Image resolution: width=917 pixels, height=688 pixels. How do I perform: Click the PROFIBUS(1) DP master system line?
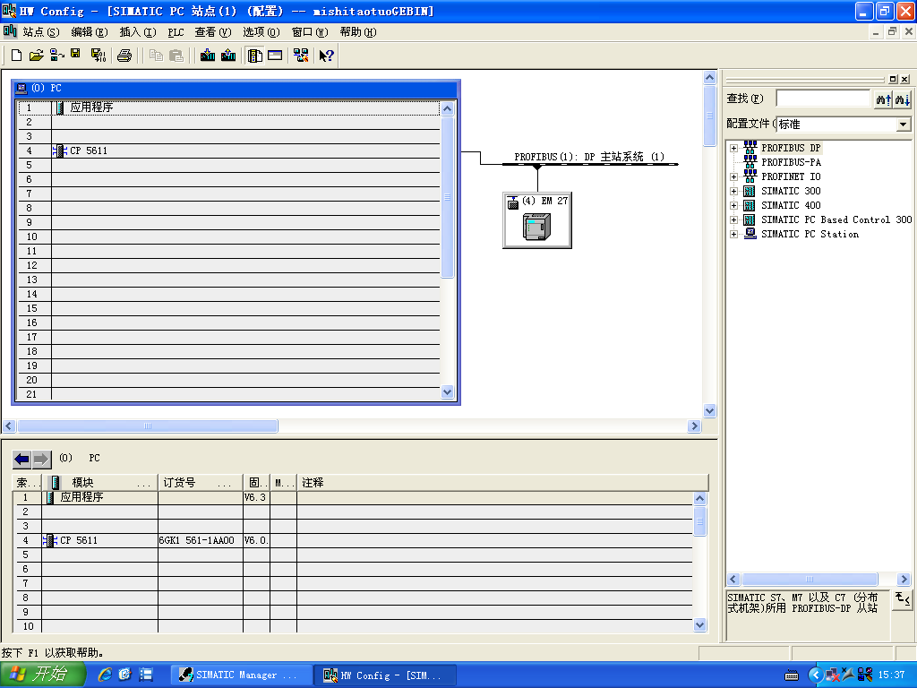click(x=589, y=165)
